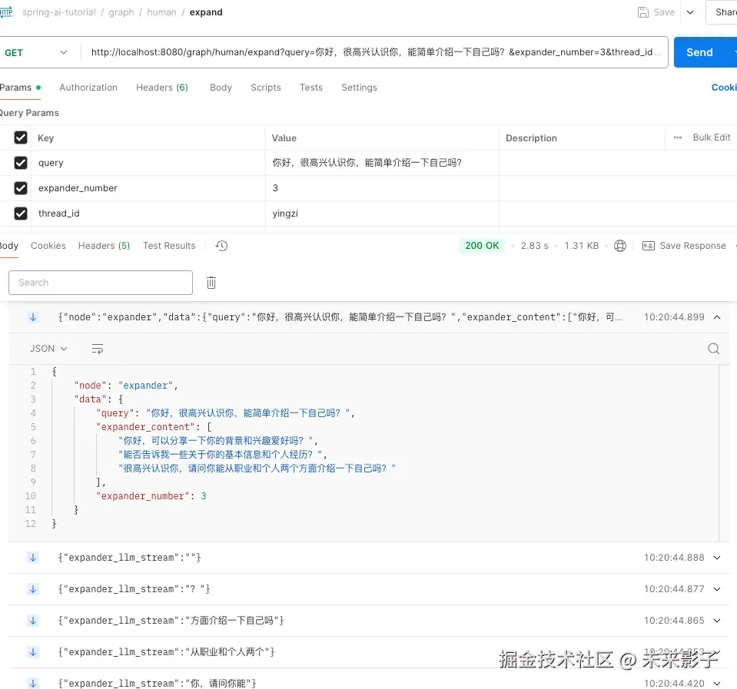The image size is (737, 689).
Task: Collapse the expanded expander node message
Action: 717,317
